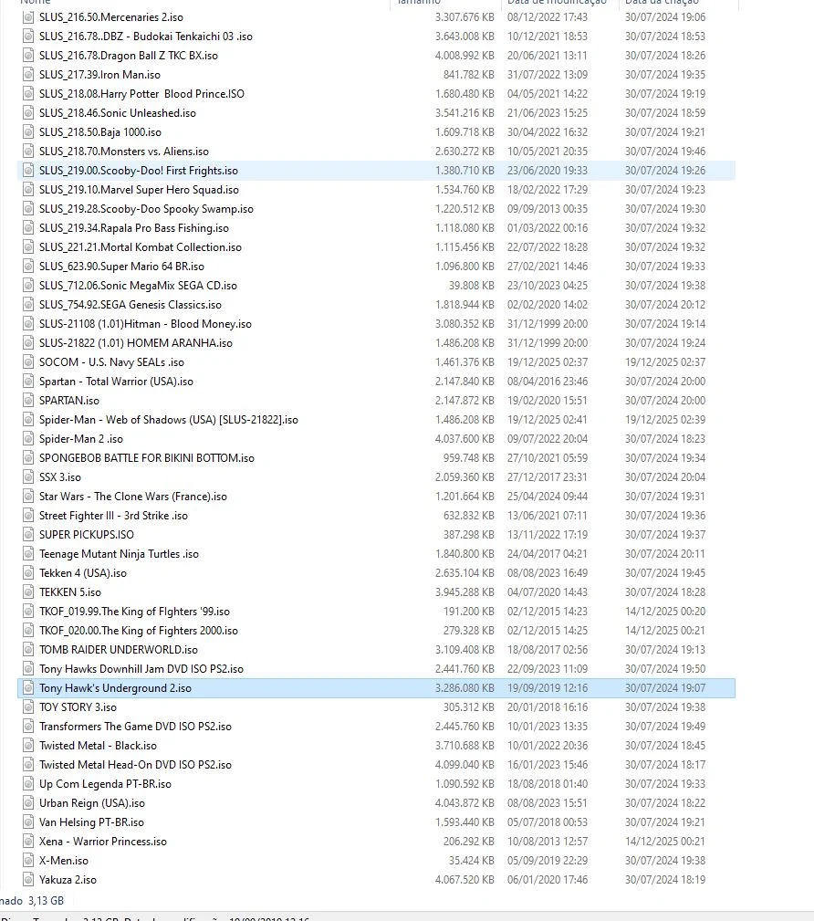
Task: Click the Xena - Warrior Princess.iso icon
Action: [28, 841]
